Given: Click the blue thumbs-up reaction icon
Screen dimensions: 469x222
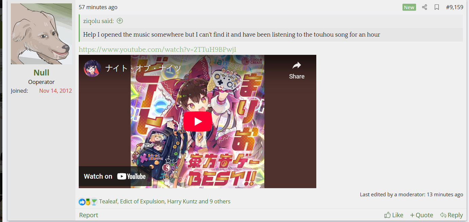Looking at the screenshot, I should pos(82,202).
